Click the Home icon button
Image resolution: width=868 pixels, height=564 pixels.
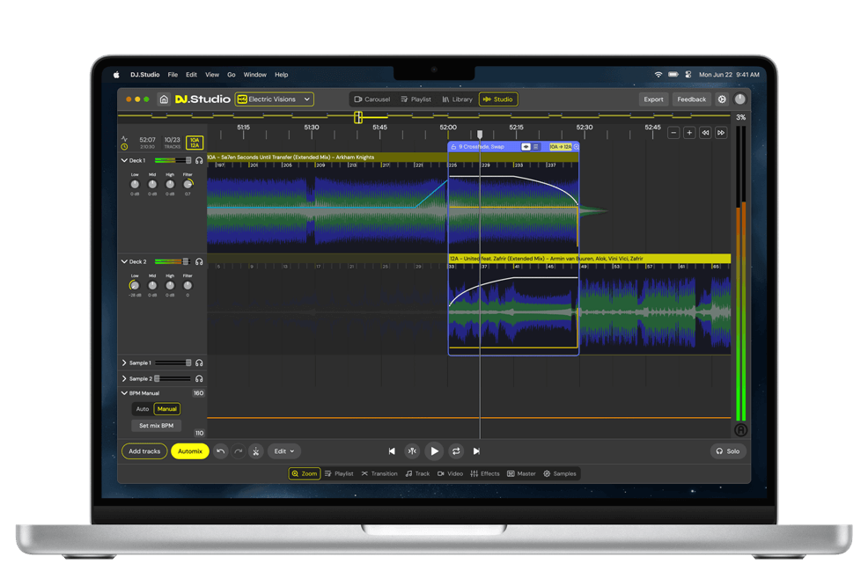tap(164, 99)
